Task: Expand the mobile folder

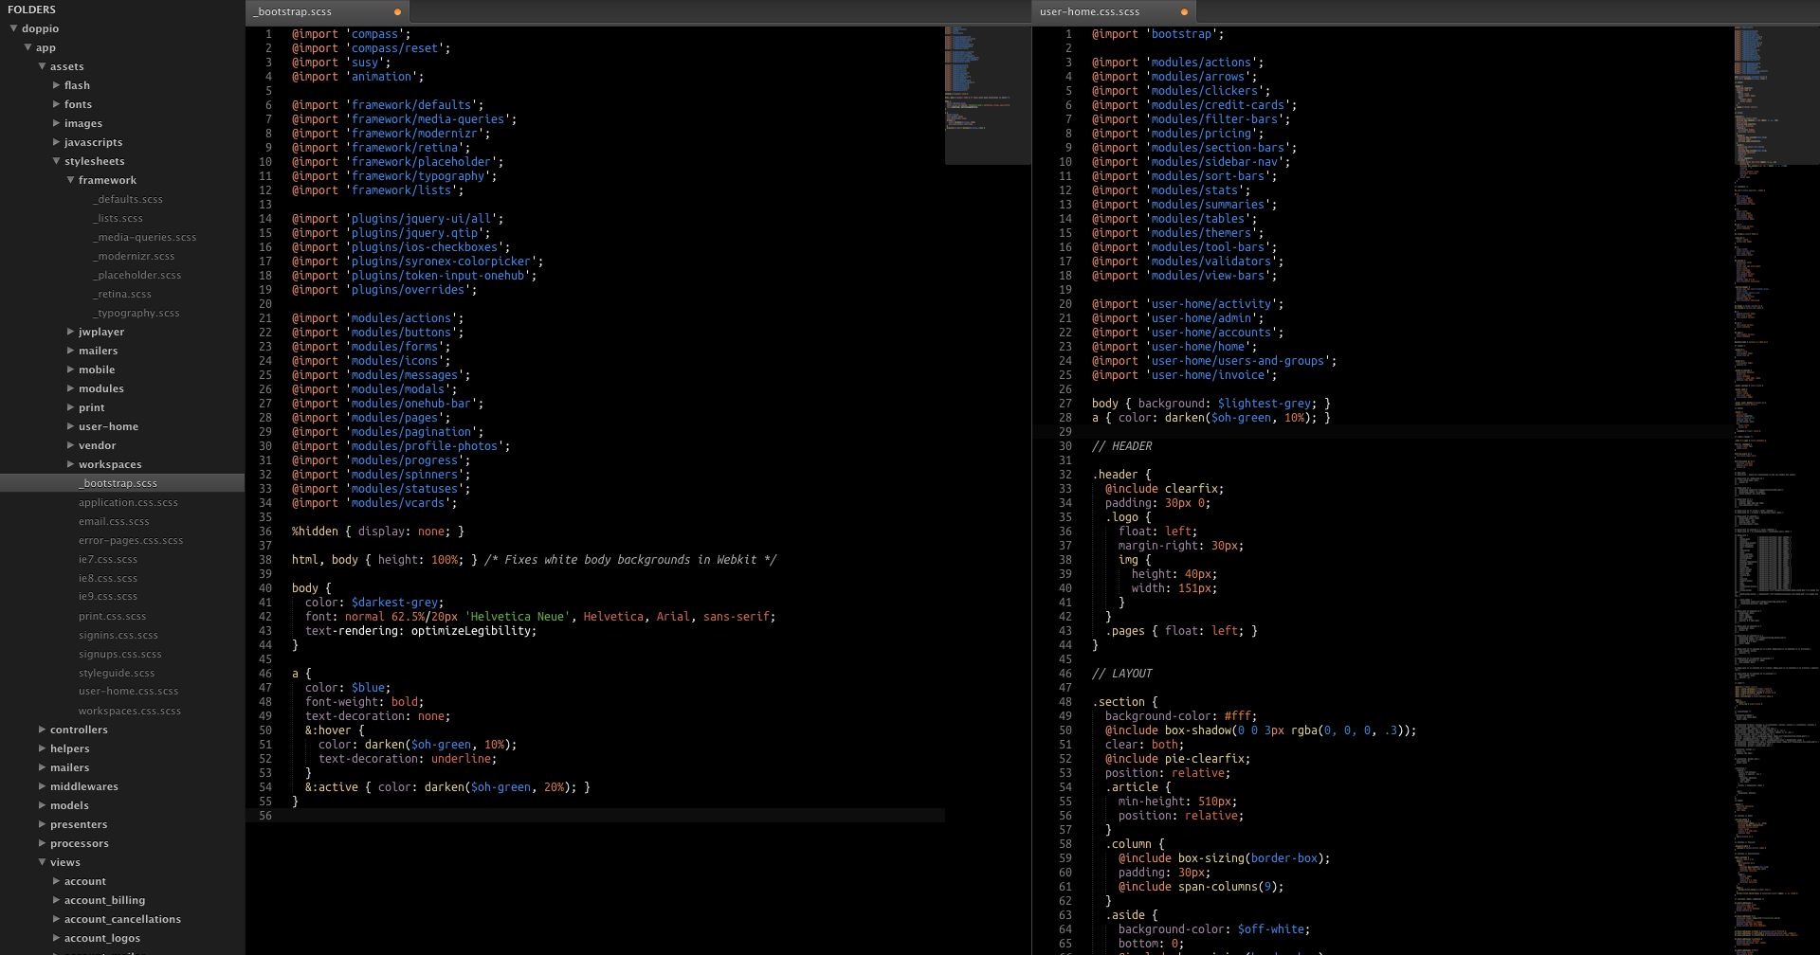Action: coord(71,369)
